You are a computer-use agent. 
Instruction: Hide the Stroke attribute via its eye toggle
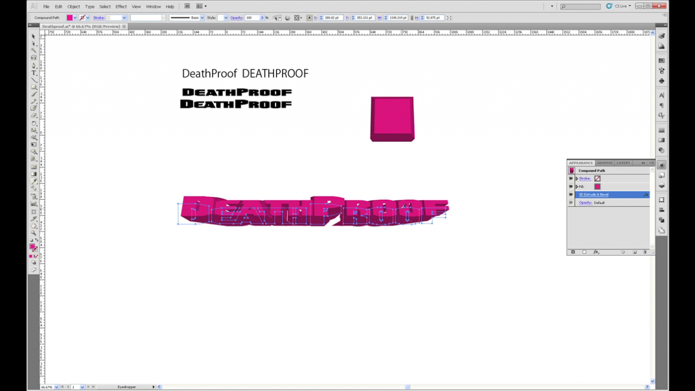point(571,179)
